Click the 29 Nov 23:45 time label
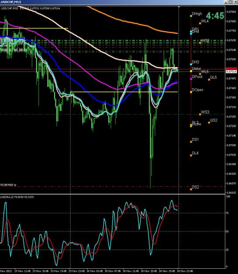The image size is (238, 274). (77, 271)
